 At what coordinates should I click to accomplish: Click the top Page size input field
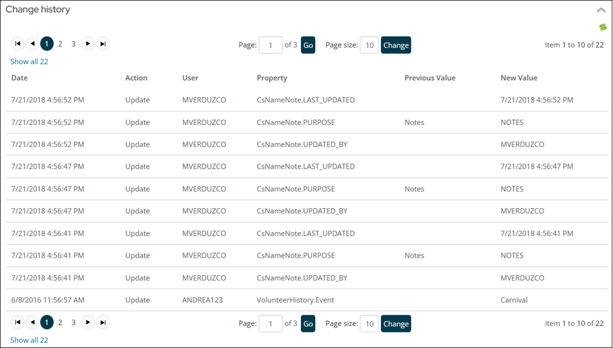coord(369,45)
